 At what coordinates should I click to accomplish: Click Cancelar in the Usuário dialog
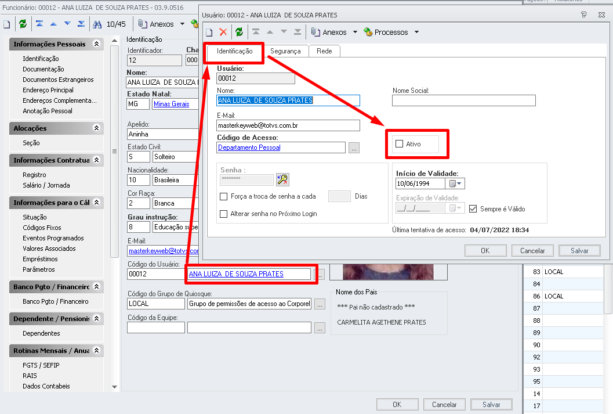(x=532, y=250)
